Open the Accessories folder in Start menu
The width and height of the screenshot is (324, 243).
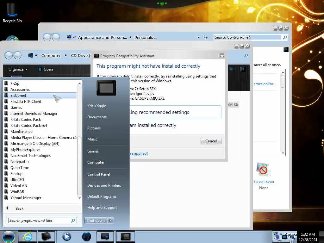pyautogui.click(x=40, y=90)
